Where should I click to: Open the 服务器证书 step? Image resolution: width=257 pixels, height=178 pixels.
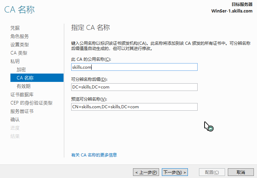pos(22,111)
